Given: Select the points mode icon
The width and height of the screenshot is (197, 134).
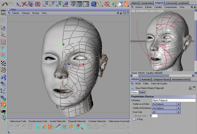Looking at the screenshot, I should click(3, 42).
